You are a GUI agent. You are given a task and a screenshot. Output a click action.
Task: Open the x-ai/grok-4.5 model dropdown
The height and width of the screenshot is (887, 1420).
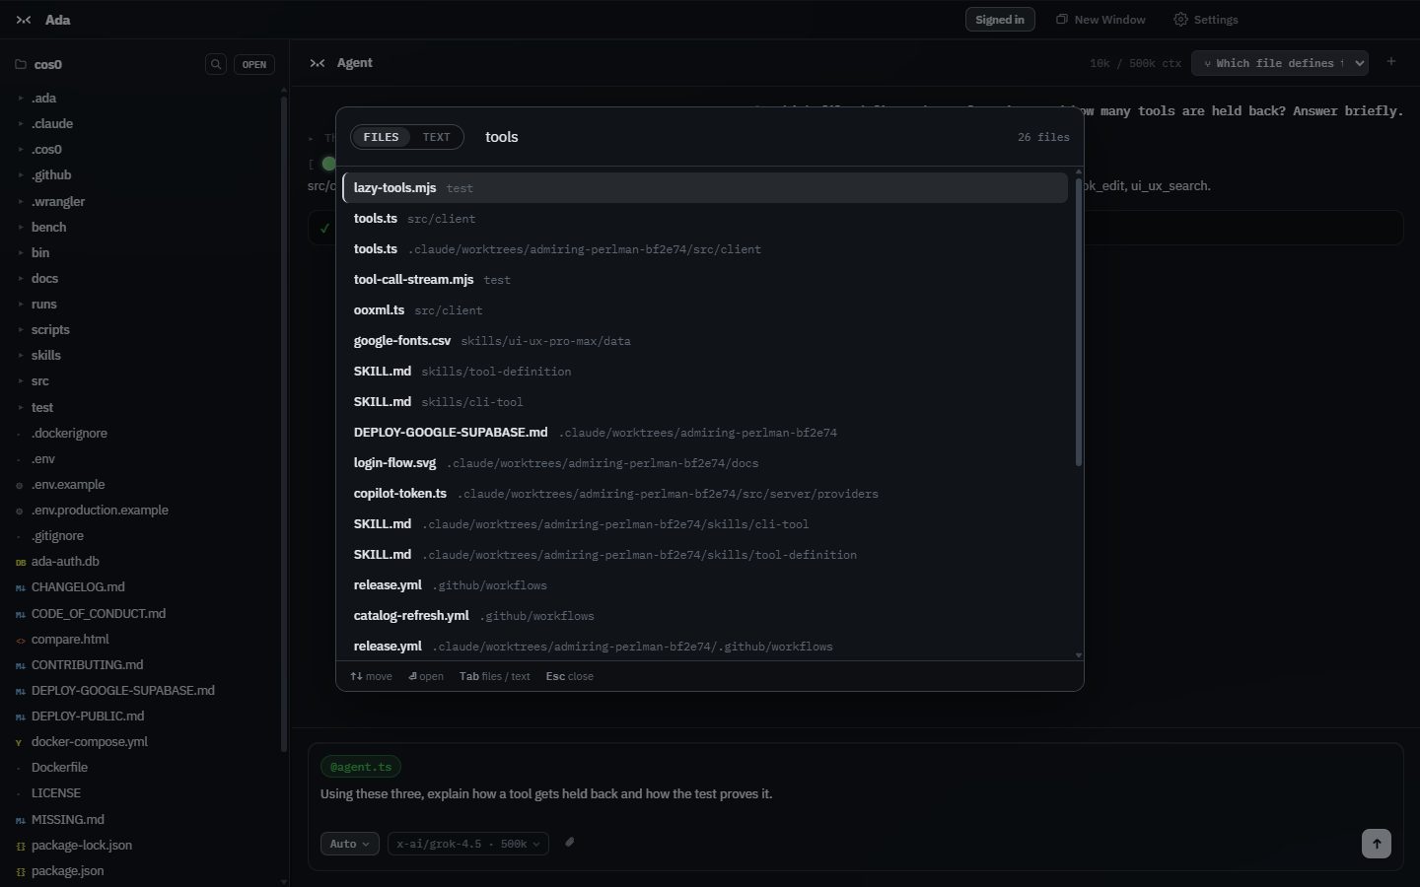(x=468, y=844)
